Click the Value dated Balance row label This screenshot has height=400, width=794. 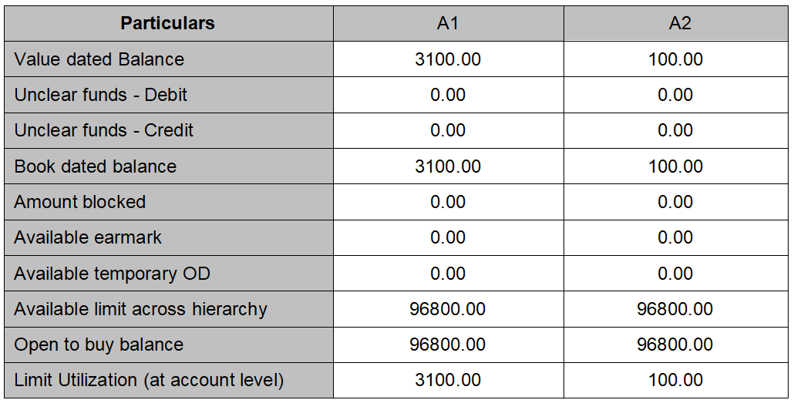(x=99, y=59)
